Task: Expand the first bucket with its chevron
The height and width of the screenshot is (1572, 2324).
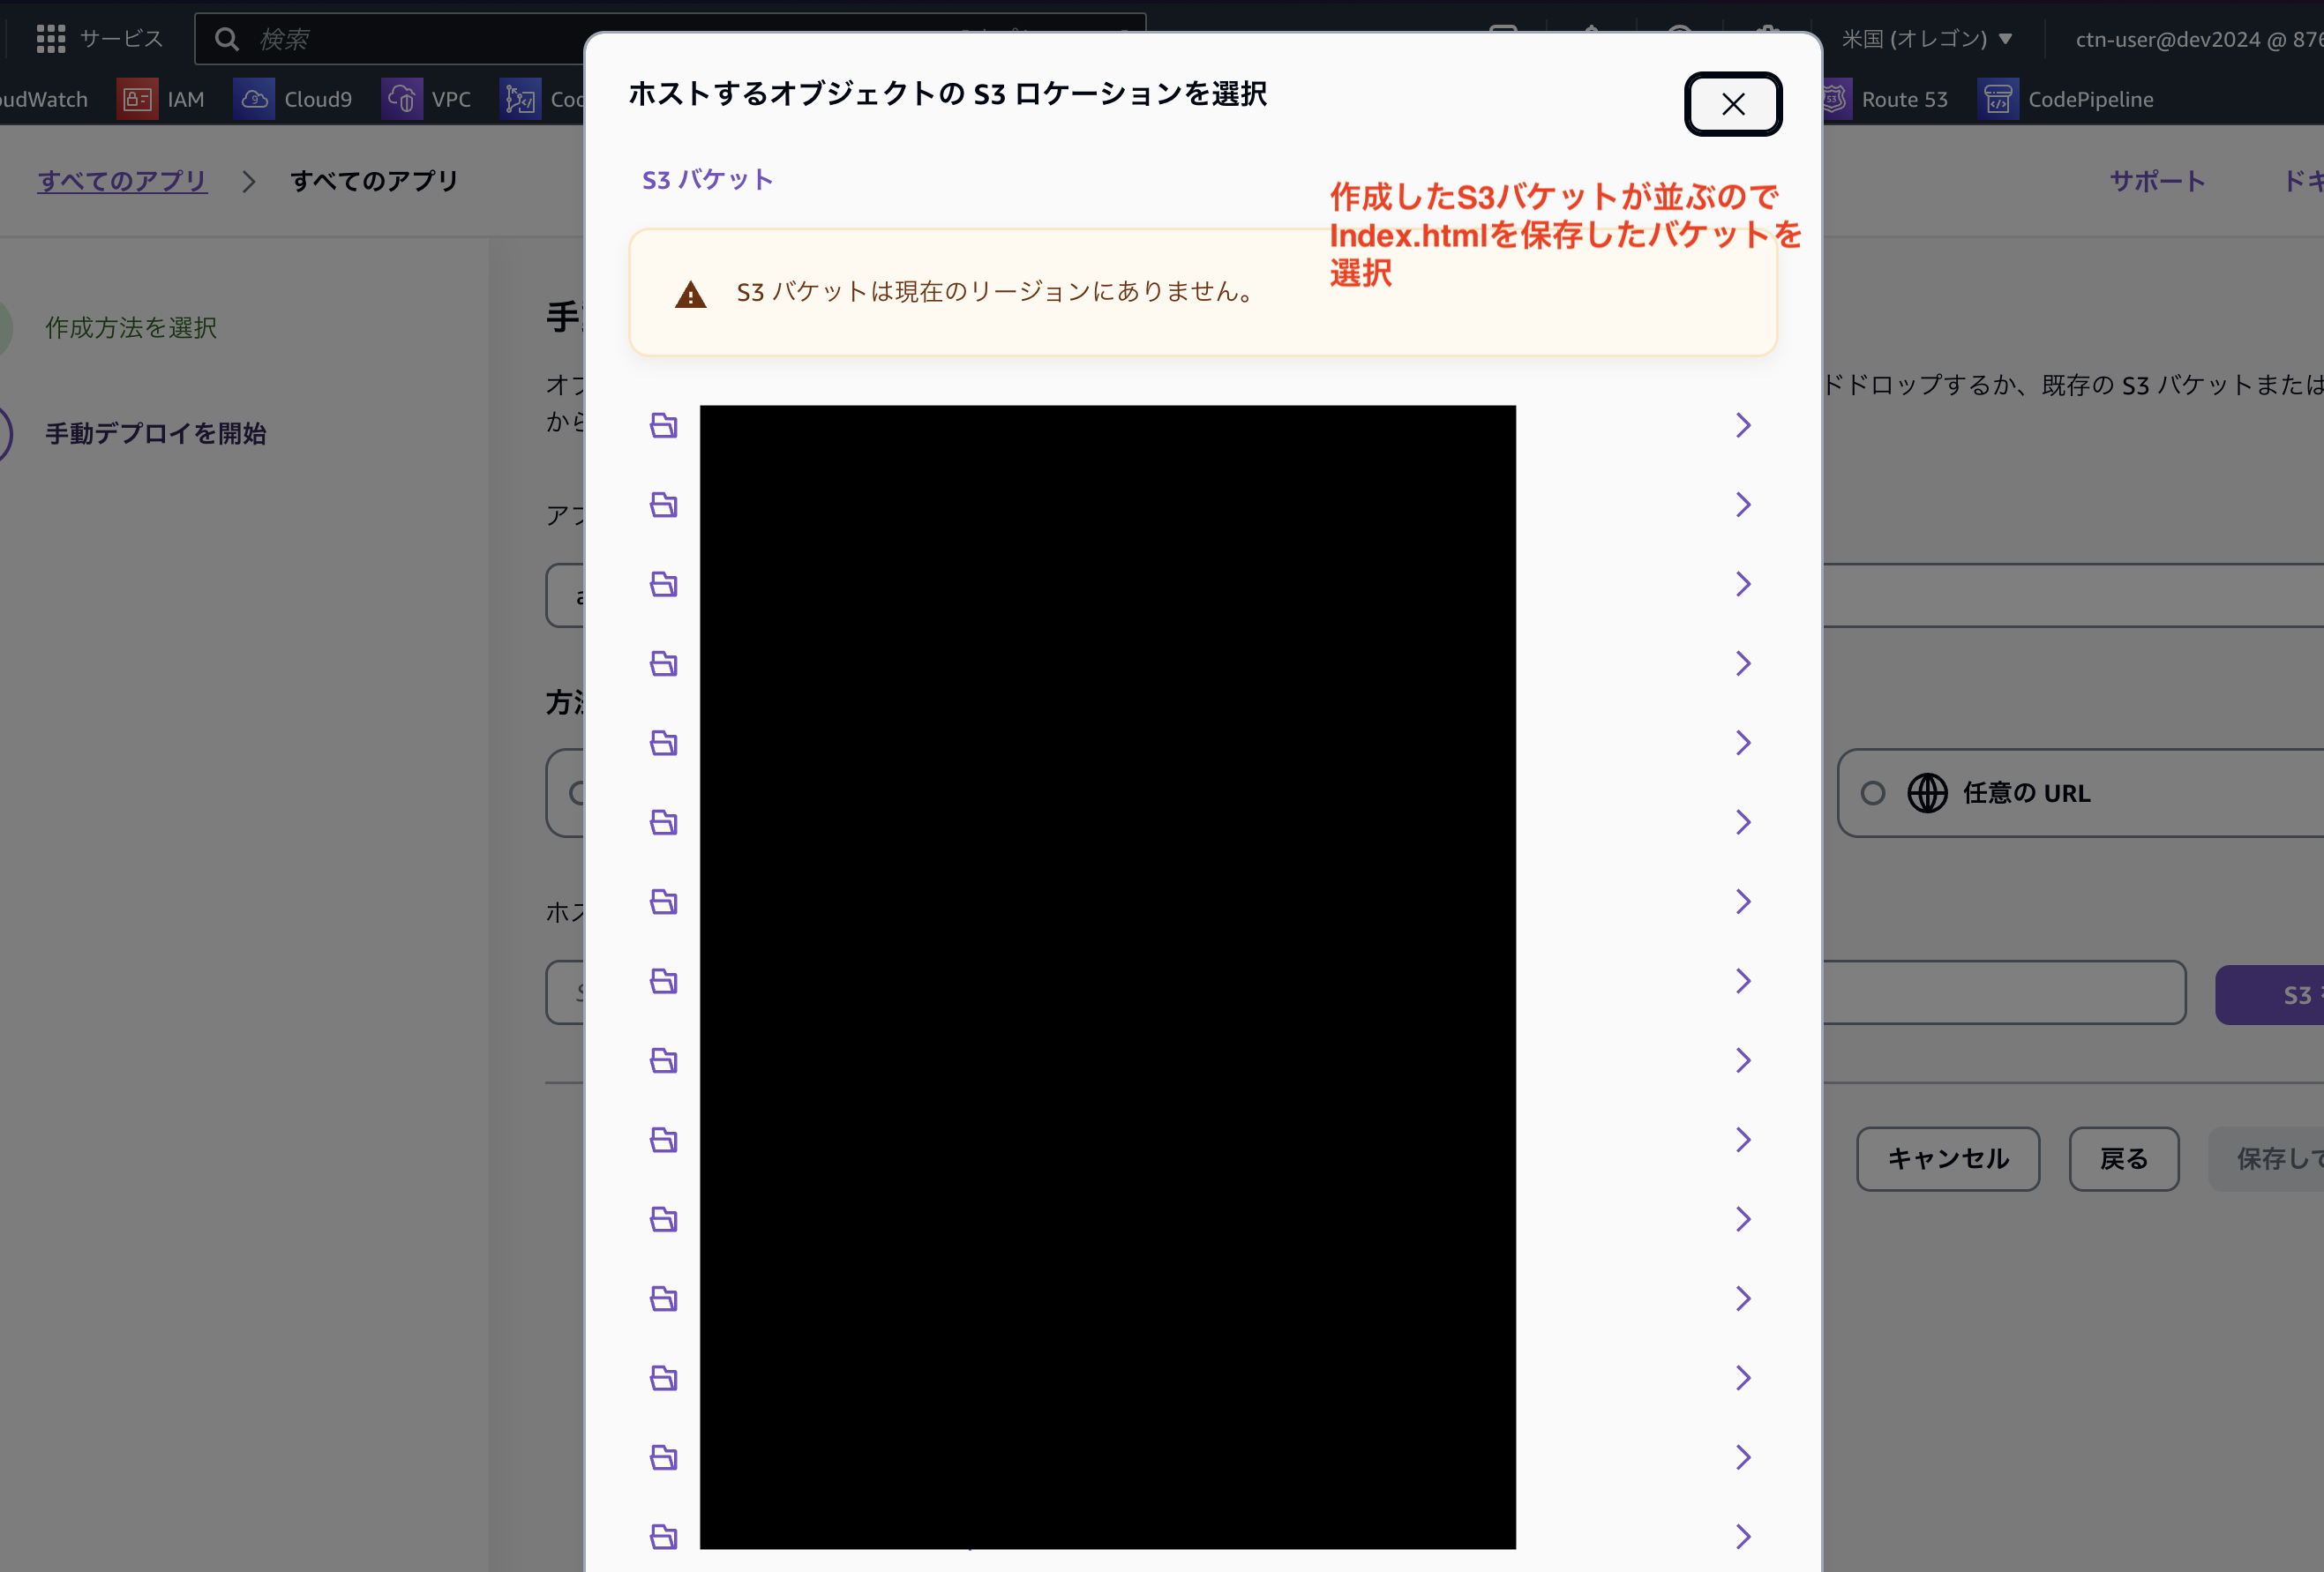Action: [x=1743, y=425]
